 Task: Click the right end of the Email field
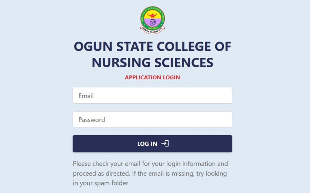(225, 96)
